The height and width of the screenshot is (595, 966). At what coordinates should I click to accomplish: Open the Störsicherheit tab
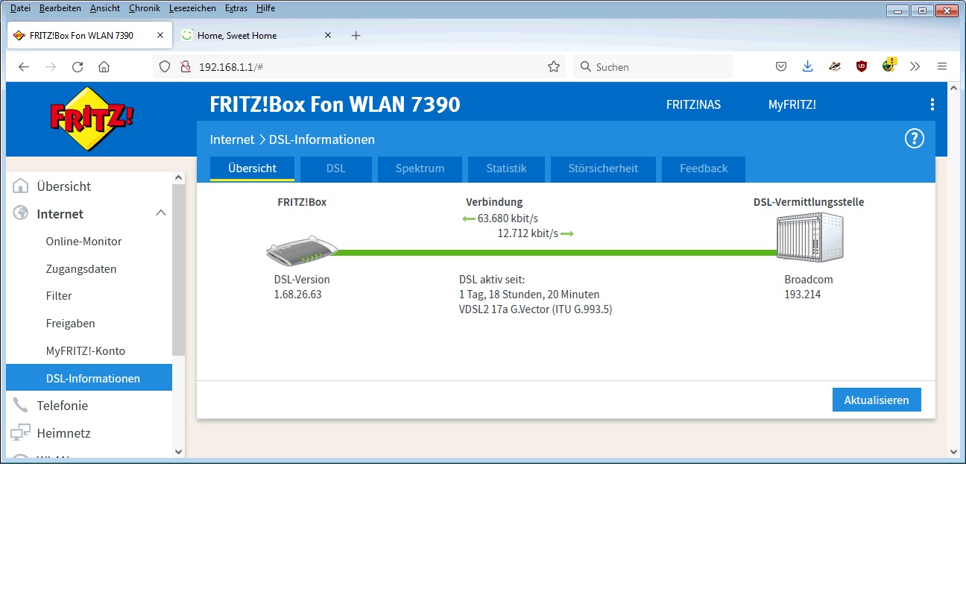click(x=603, y=169)
